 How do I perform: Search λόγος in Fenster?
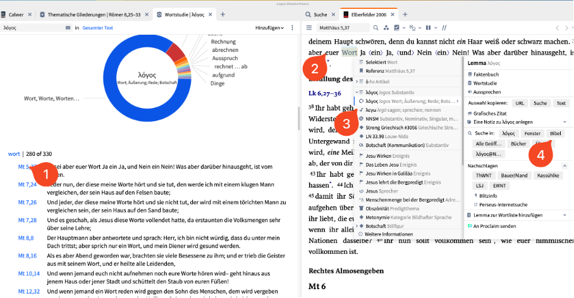click(532, 133)
